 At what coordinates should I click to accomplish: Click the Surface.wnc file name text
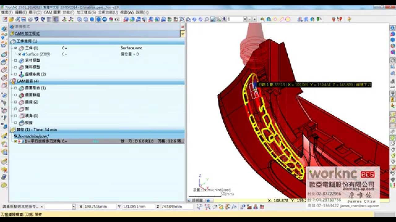coord(131,48)
